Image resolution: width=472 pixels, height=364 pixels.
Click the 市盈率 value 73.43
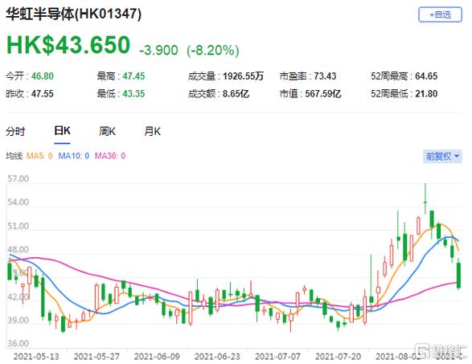coord(325,76)
